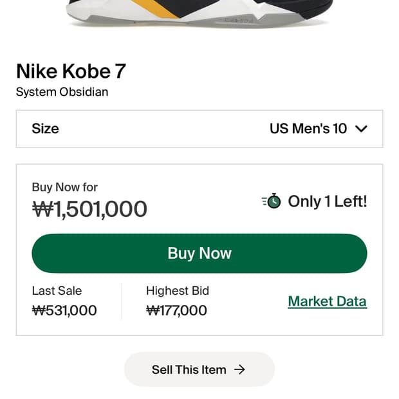Tap the Sell This Item button text
Image resolution: width=399 pixels, height=399 pixels.
[x=189, y=369]
